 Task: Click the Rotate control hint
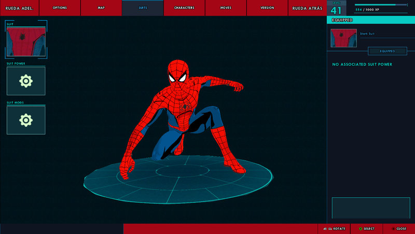pos(335,229)
